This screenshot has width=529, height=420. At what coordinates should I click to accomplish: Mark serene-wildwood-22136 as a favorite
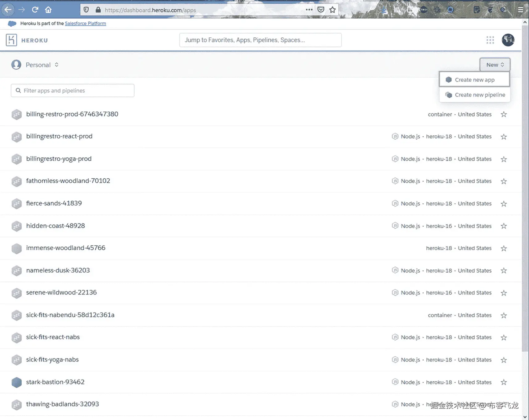[x=504, y=293]
